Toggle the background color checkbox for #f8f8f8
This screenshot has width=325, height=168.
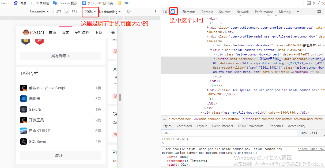(192, 161)
